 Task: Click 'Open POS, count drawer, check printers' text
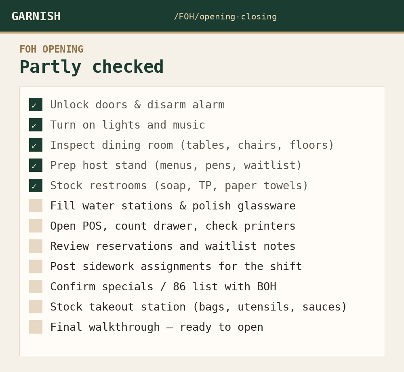[173, 226]
